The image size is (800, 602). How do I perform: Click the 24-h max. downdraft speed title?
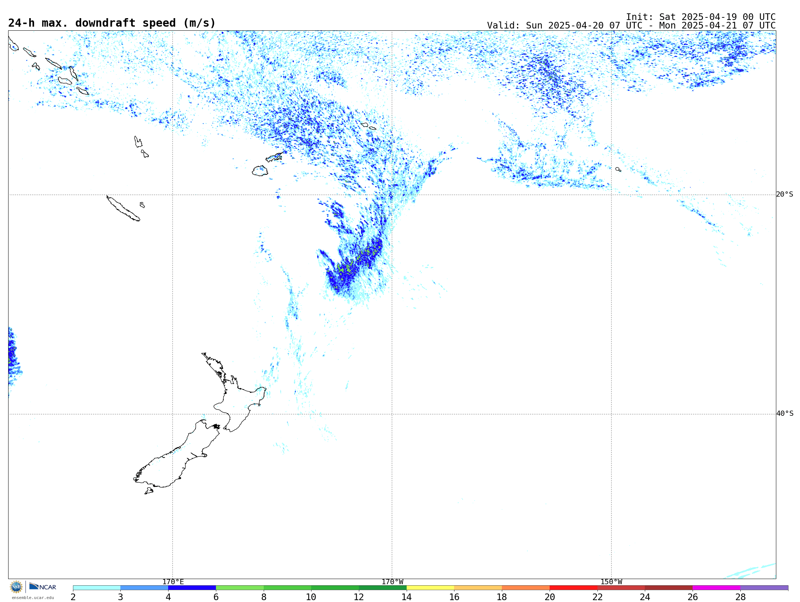(112, 23)
